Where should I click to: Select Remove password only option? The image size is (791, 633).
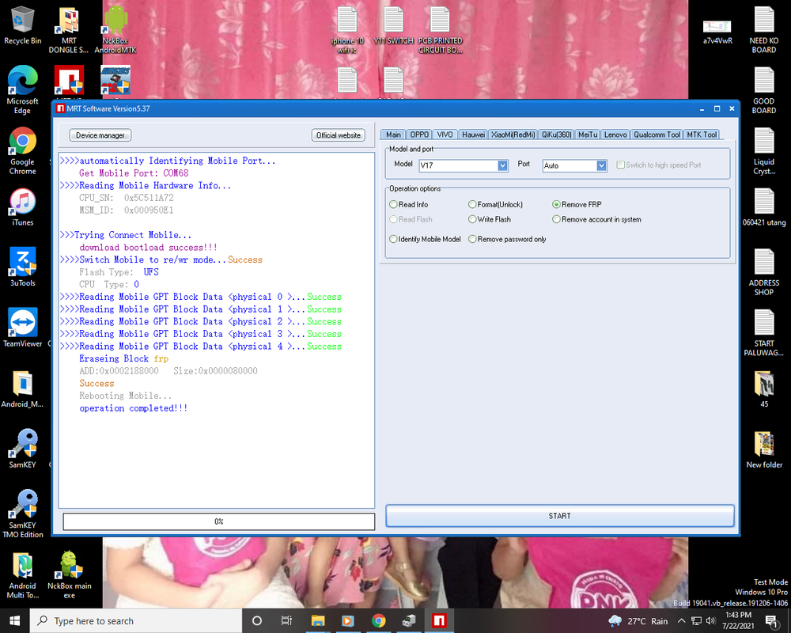click(508, 239)
